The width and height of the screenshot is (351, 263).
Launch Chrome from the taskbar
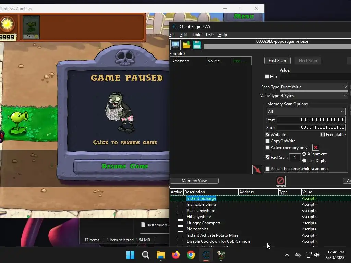tap(191, 255)
